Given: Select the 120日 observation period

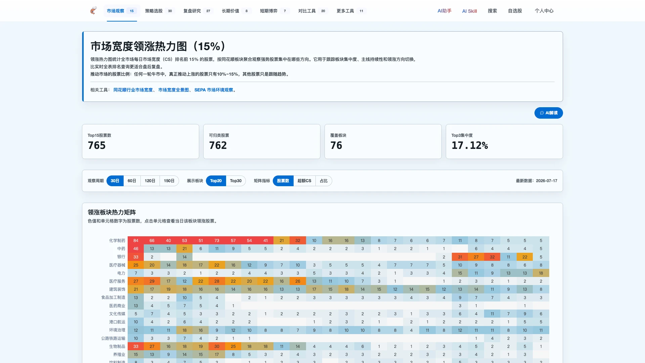Looking at the screenshot, I should (150, 181).
